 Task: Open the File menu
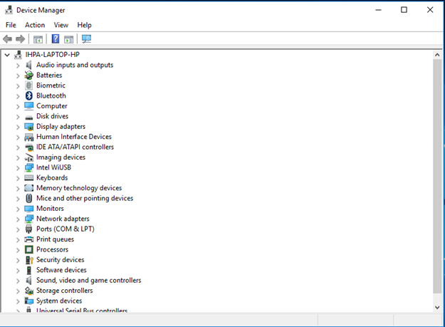[11, 25]
